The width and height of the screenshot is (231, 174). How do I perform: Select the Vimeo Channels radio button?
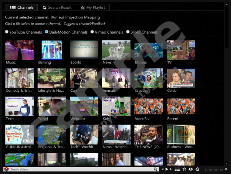[x=92, y=32]
